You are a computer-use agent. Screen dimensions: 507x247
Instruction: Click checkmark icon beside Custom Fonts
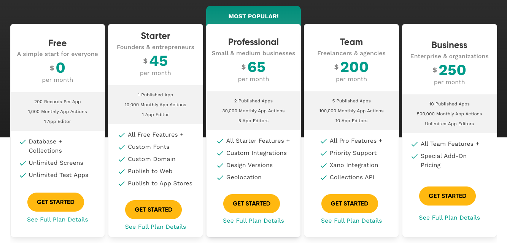pos(122,147)
